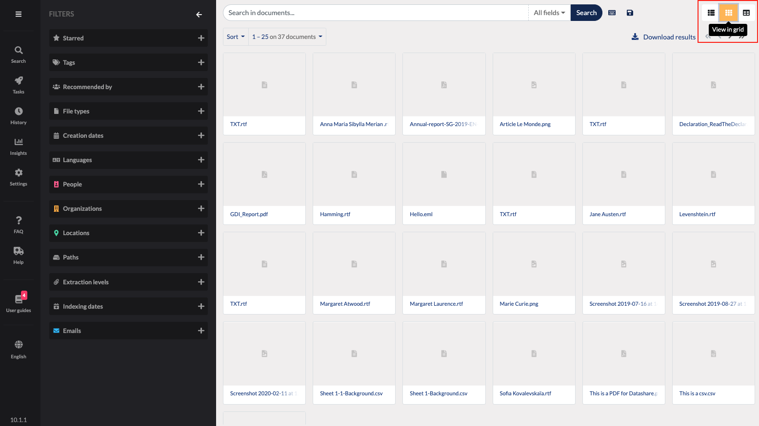Screen dimensions: 759x426
Task: Open the Sort dropdown
Action: tap(236, 37)
